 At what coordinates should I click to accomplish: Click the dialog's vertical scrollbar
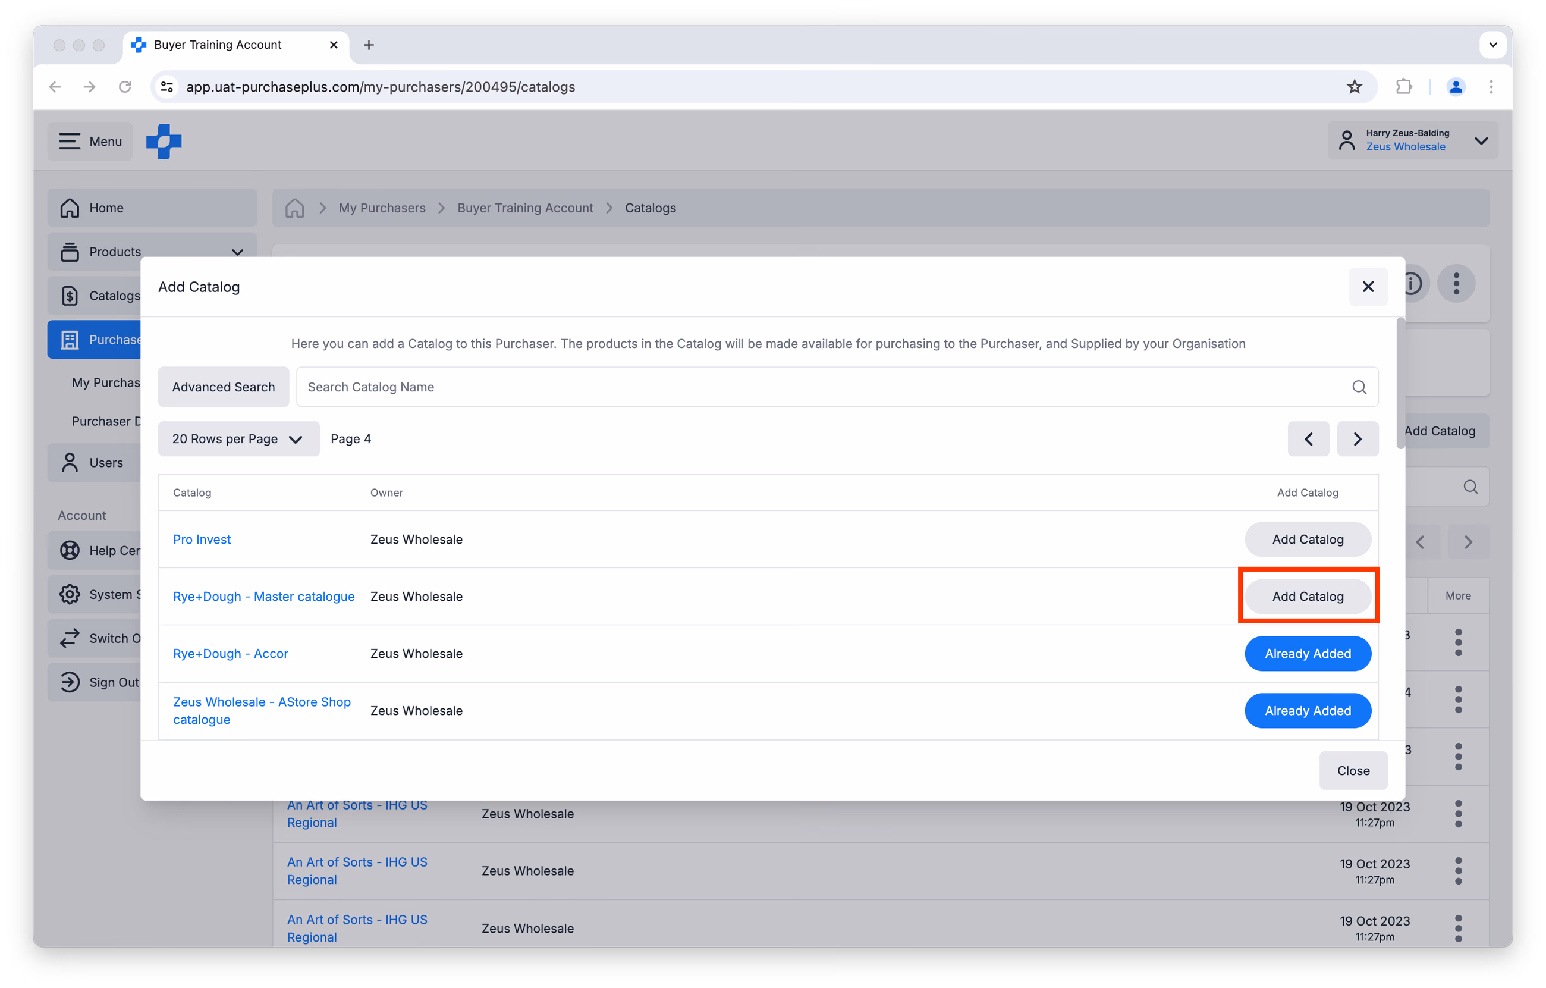(x=1400, y=383)
